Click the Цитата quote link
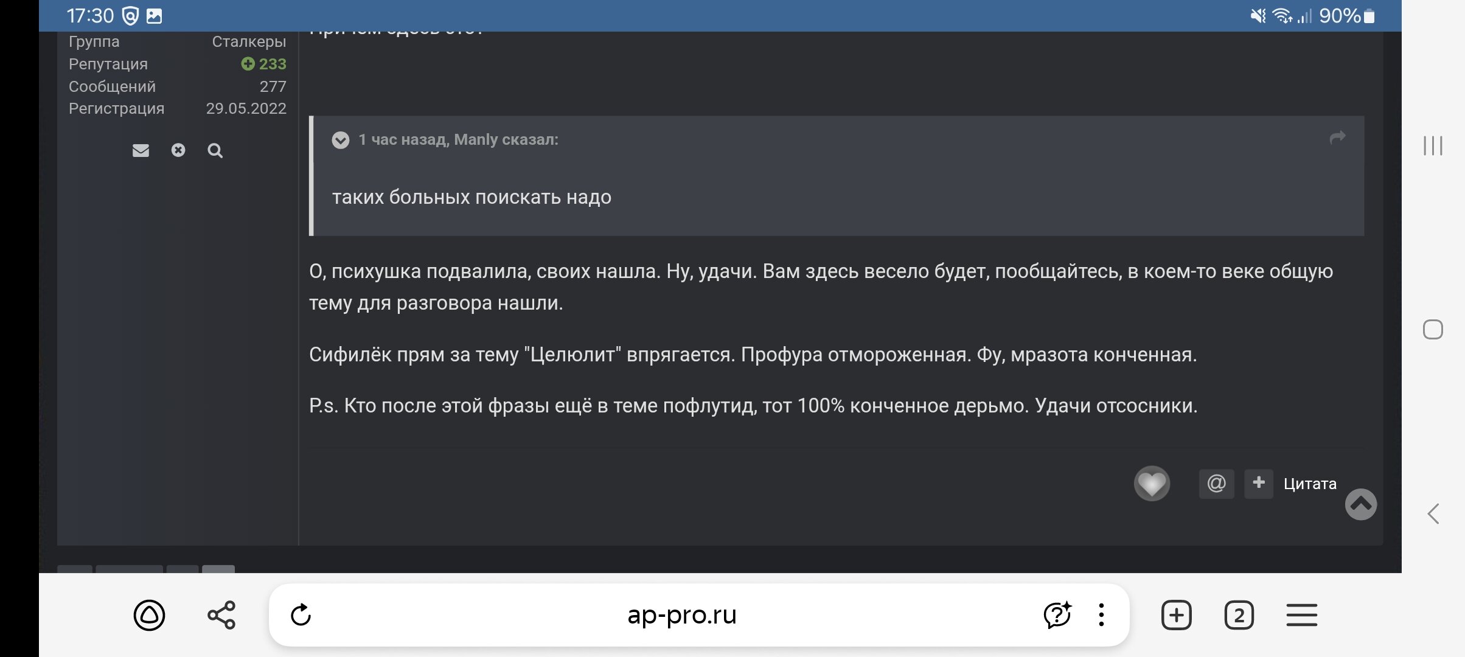This screenshot has height=657, width=1465. click(1310, 484)
